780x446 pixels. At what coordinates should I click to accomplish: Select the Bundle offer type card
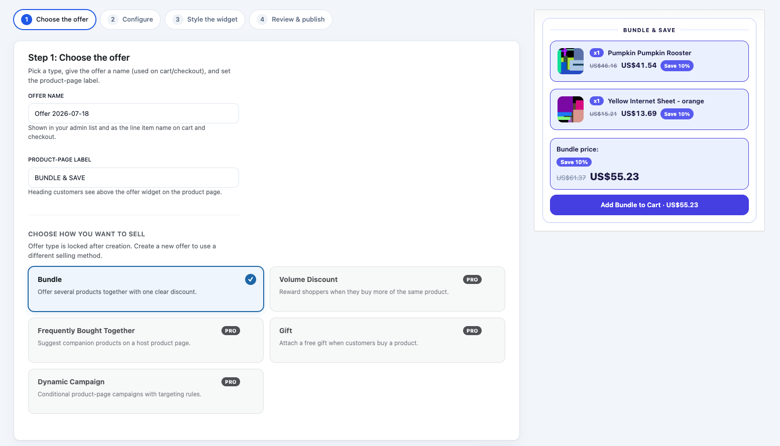pos(146,289)
